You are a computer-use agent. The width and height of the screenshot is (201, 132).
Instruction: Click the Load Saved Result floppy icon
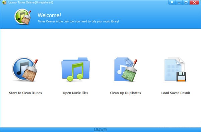tap(175, 69)
